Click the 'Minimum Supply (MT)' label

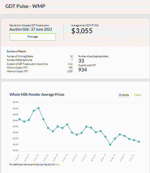click(17, 68)
